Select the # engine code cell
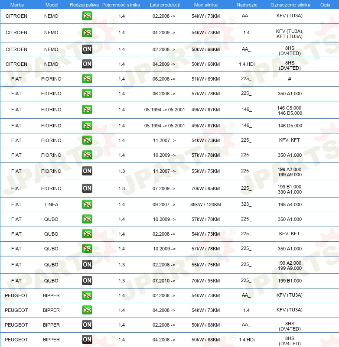The image size is (339, 347). [290, 79]
